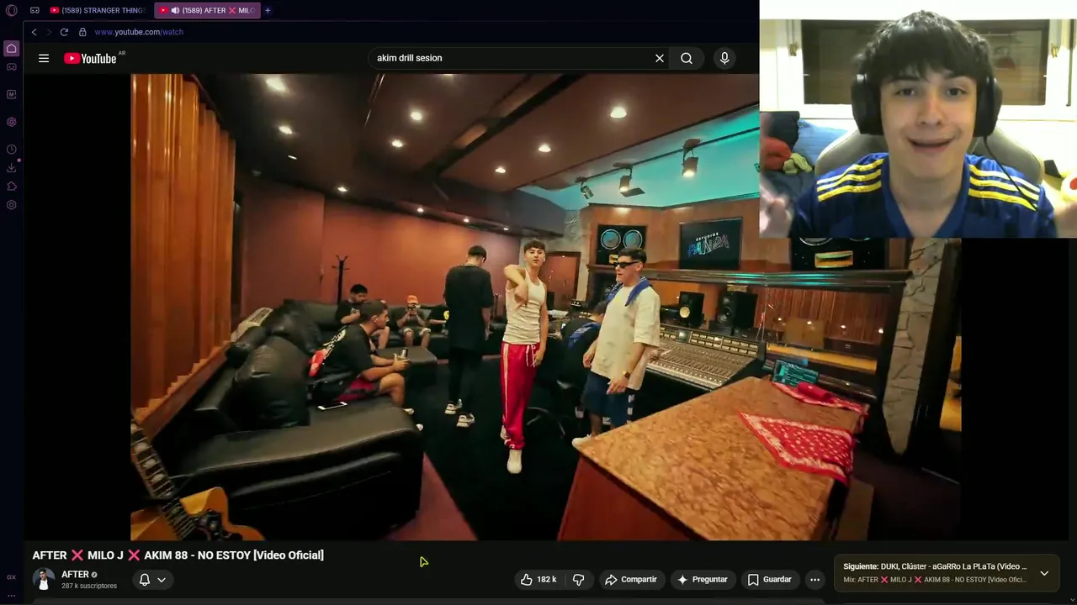Go back to previous page

(x=34, y=32)
